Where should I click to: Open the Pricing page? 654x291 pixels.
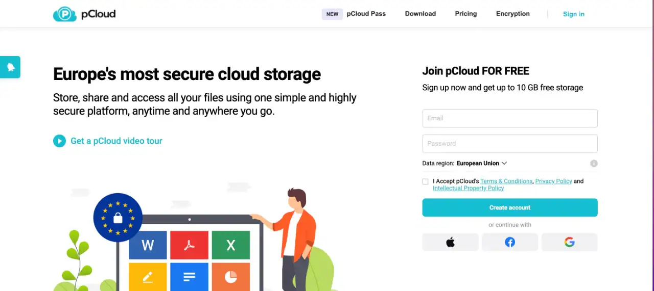tap(466, 14)
